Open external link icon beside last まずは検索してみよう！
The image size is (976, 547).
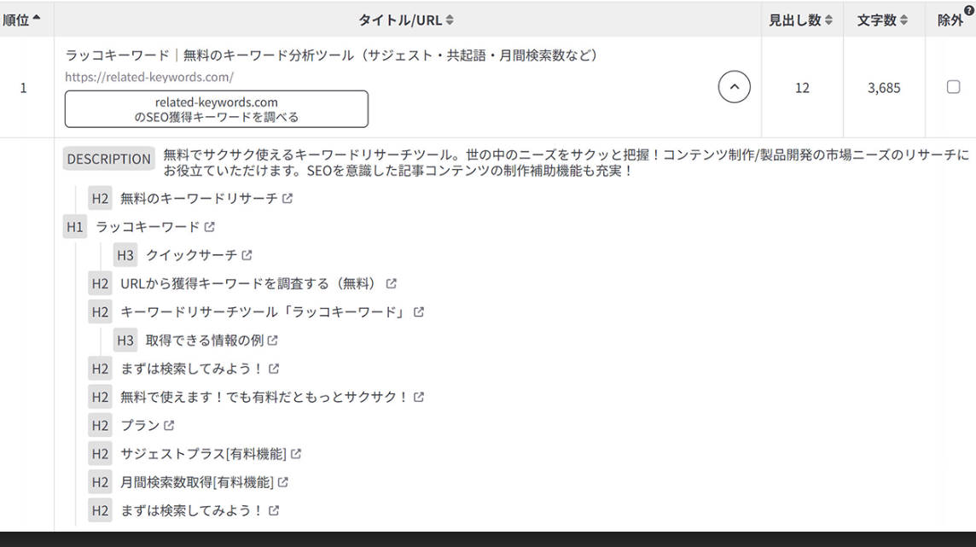pyautogui.click(x=274, y=511)
